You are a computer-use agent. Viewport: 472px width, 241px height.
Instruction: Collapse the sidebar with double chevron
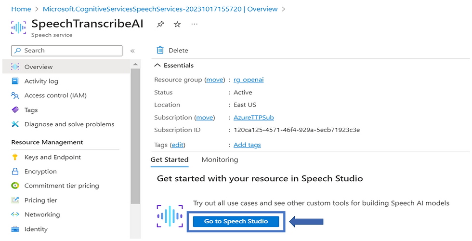click(132, 51)
